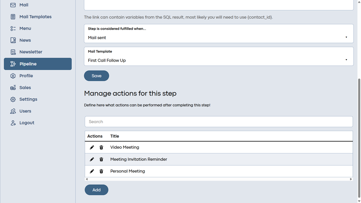Click the Sales coins icon
The width and height of the screenshot is (361, 203).
pos(13,88)
